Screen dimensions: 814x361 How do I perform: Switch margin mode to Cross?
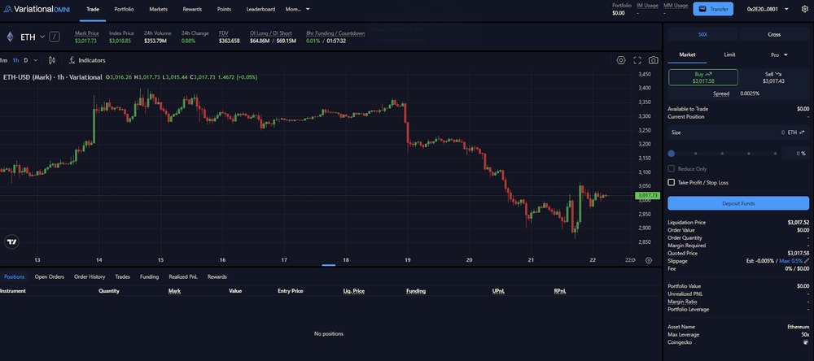click(774, 34)
